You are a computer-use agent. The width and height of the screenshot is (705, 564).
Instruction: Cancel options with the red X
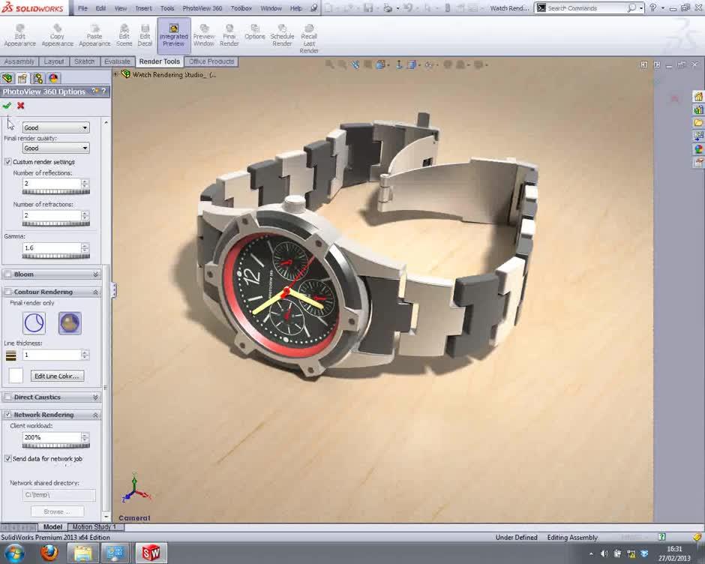(21, 106)
